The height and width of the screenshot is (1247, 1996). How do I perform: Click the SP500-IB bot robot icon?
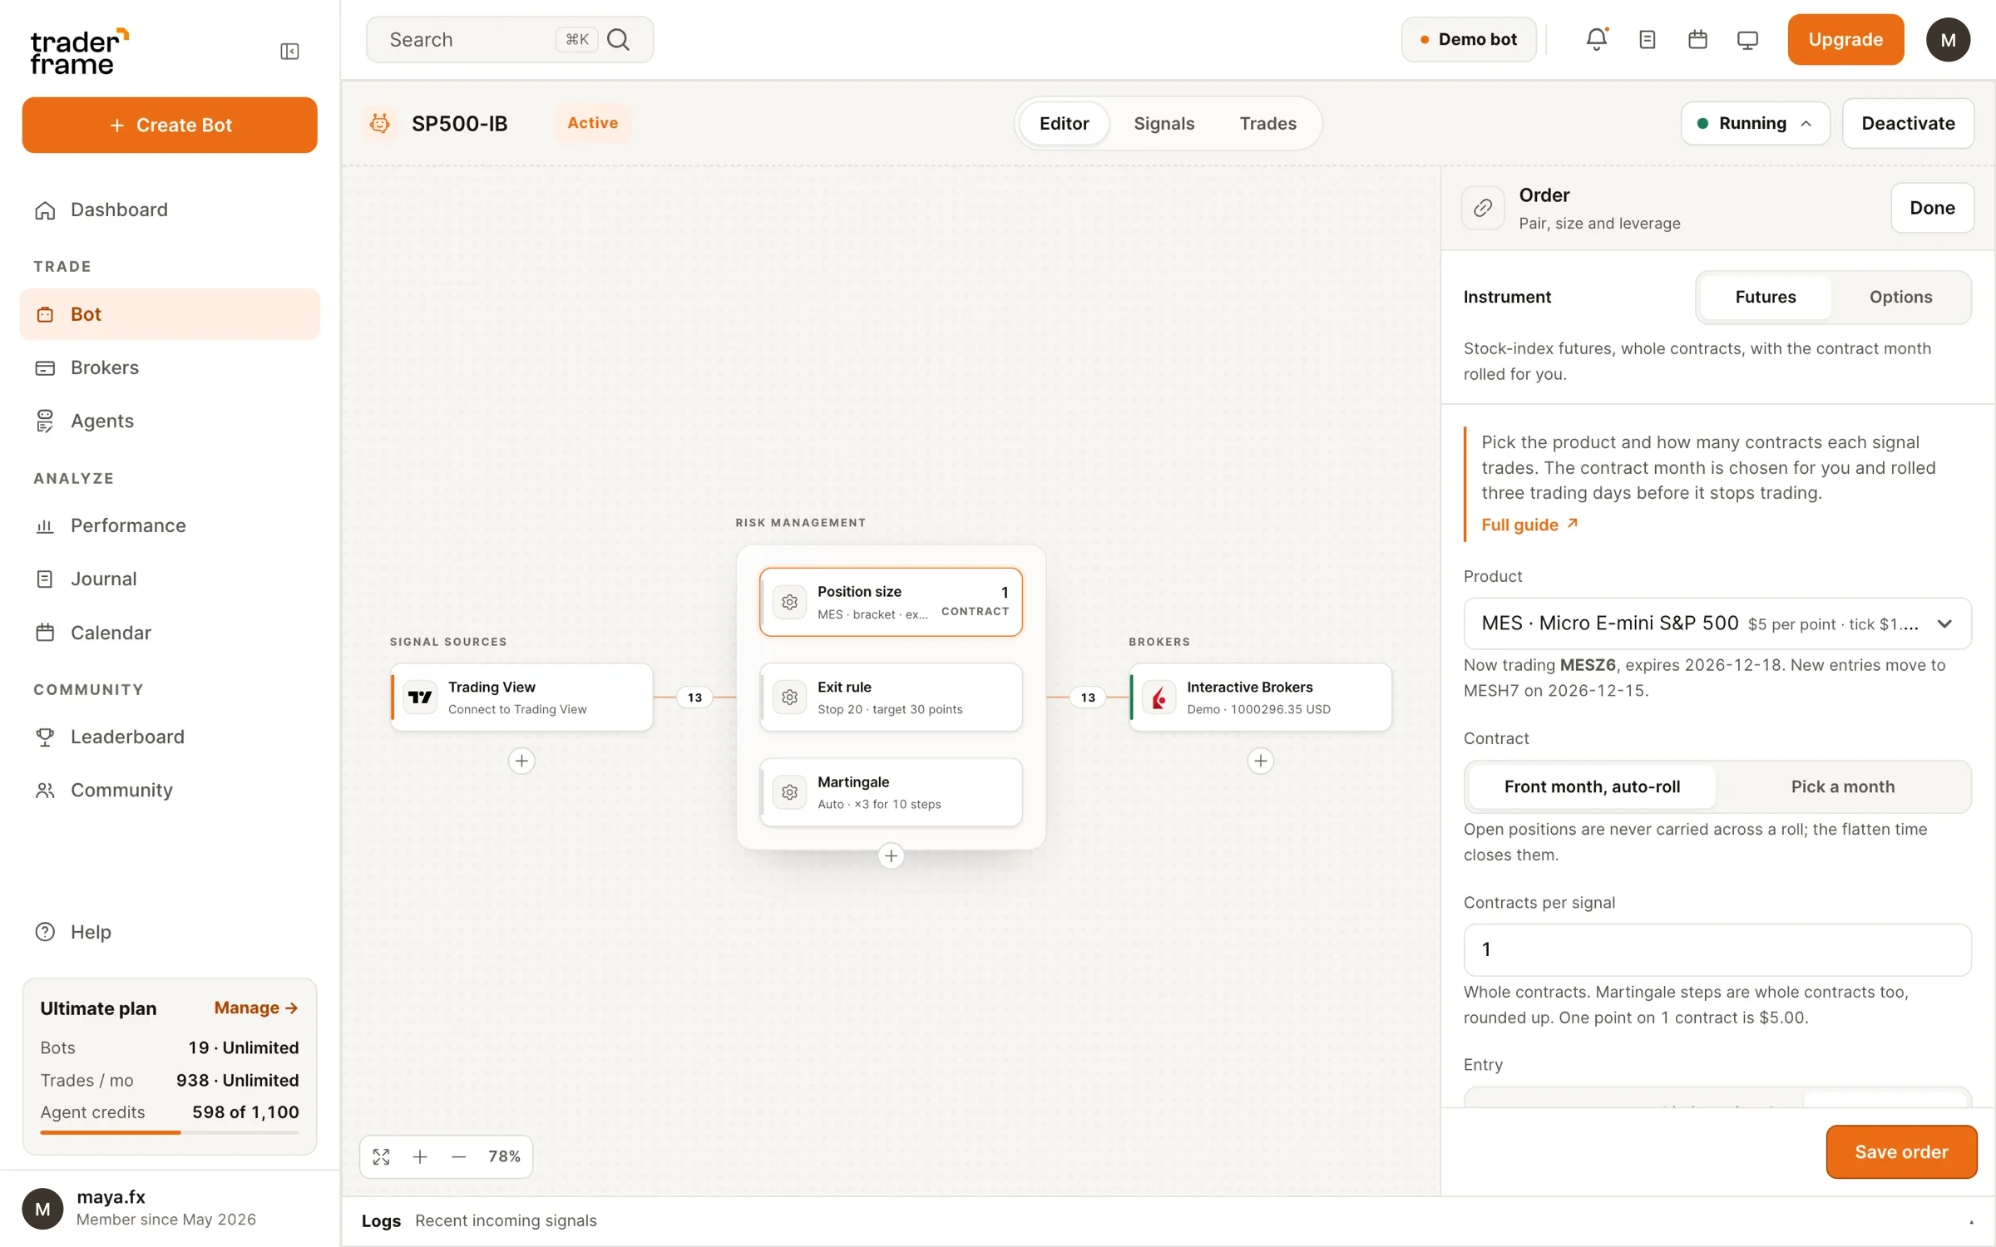point(380,123)
